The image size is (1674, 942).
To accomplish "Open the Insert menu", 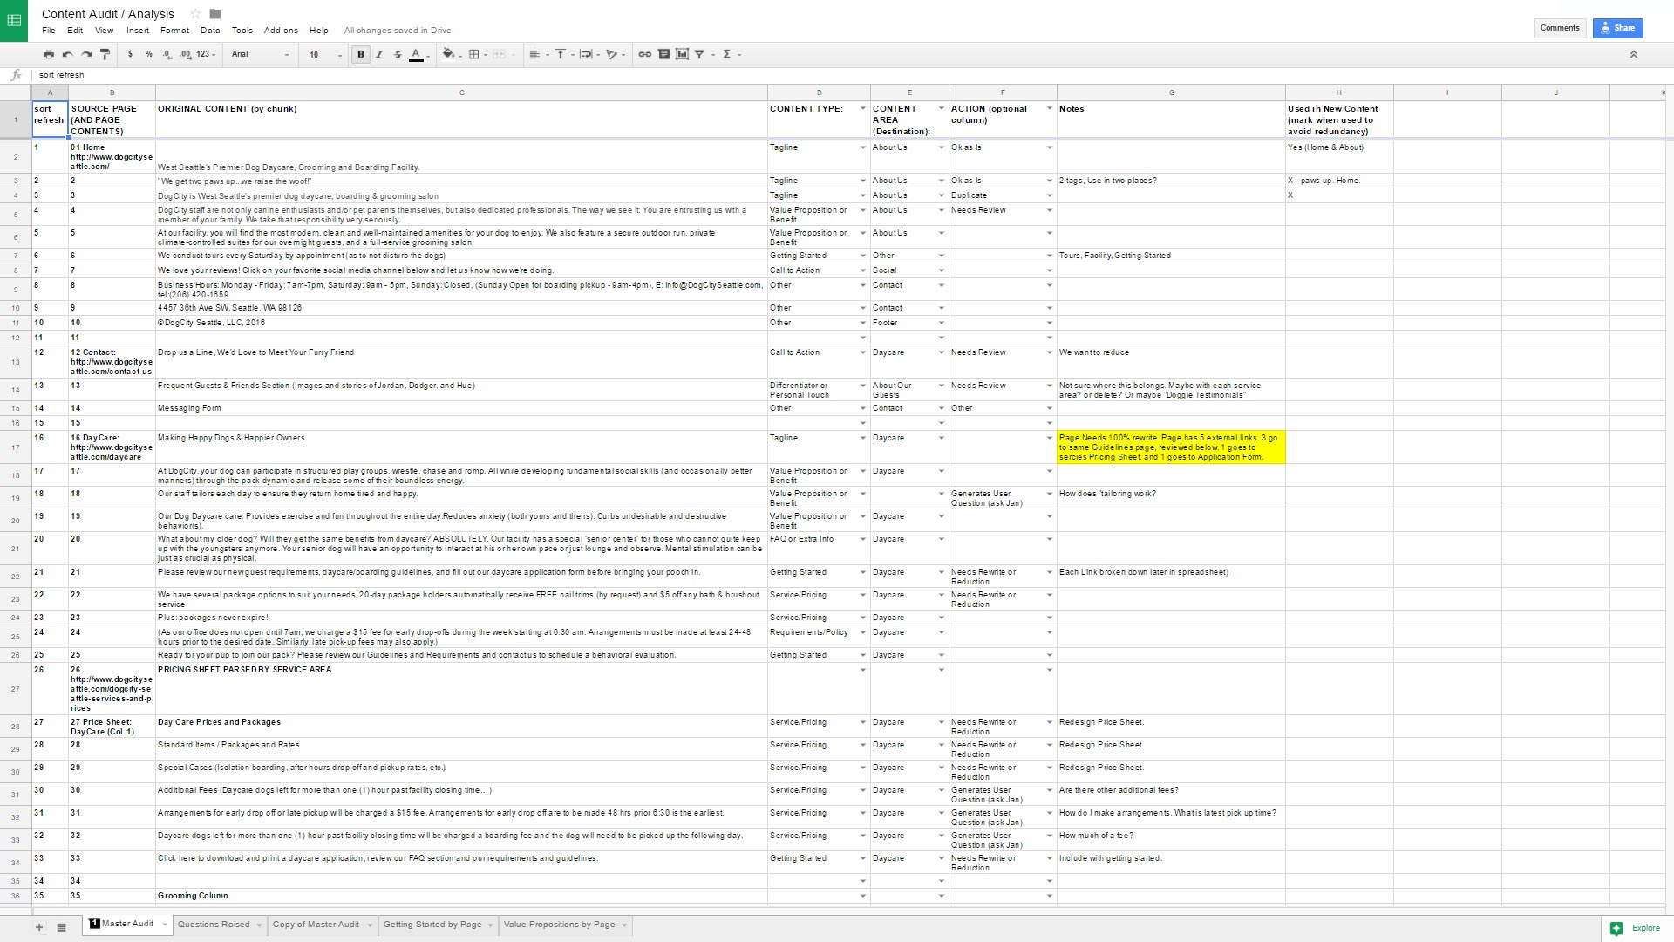I will (x=138, y=31).
